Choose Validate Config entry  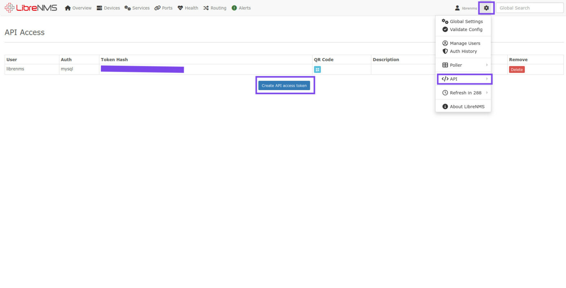pyautogui.click(x=463, y=30)
